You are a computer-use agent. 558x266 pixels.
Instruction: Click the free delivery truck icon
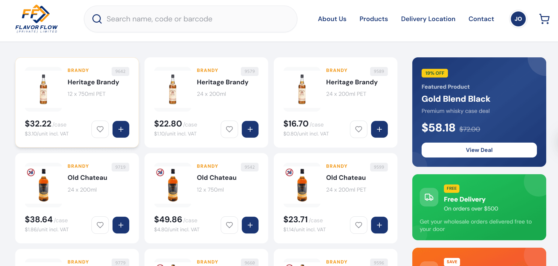[429, 197]
